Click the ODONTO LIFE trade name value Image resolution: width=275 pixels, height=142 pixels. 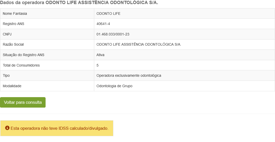(x=108, y=14)
